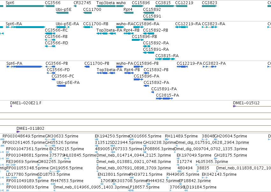Image resolution: width=271 pixels, height=192 pixels.
Task: Select the EK194250.5prime EST
Action: pos(96,139)
